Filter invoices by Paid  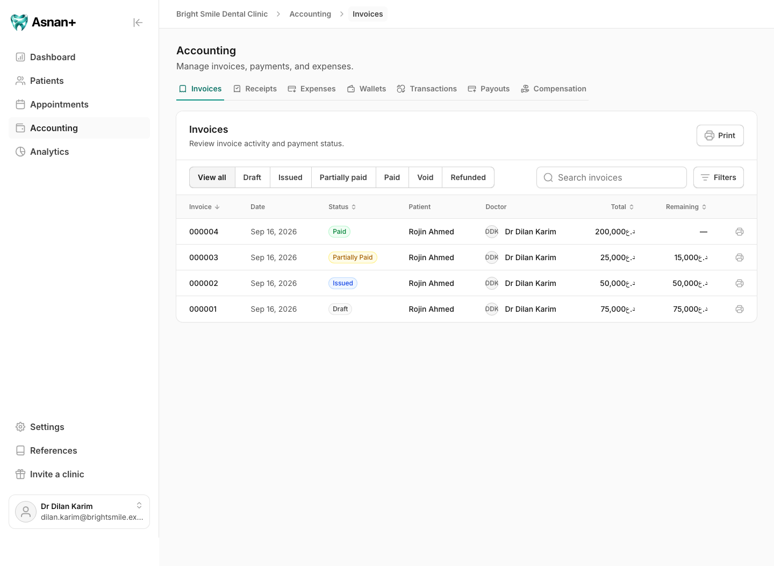[x=392, y=177]
